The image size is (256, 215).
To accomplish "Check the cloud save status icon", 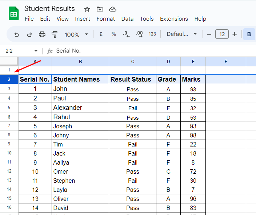I will pos(113,9).
